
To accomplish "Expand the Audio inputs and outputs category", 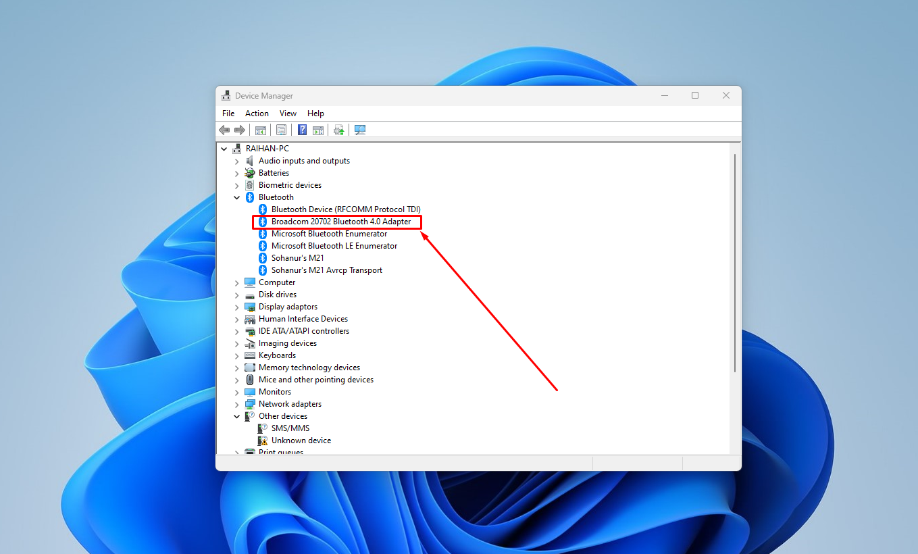I will click(236, 161).
